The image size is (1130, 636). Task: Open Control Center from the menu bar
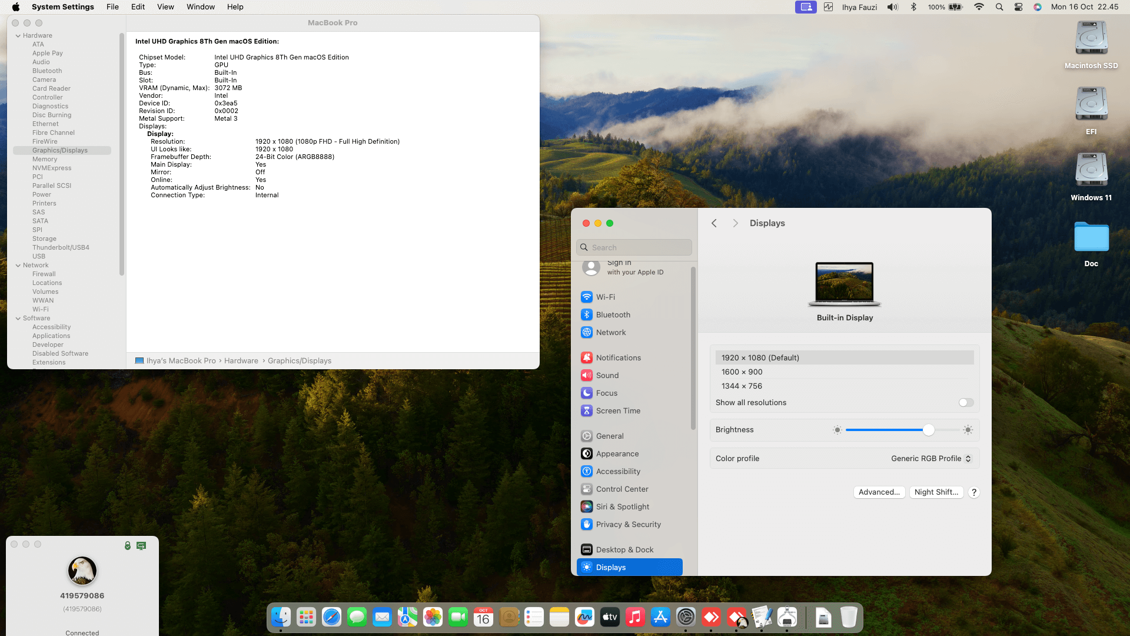(1018, 7)
